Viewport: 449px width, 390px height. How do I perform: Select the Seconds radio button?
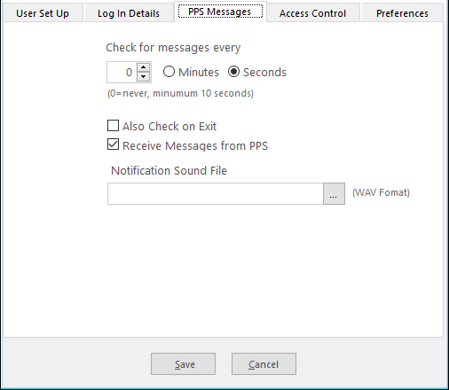(x=233, y=72)
